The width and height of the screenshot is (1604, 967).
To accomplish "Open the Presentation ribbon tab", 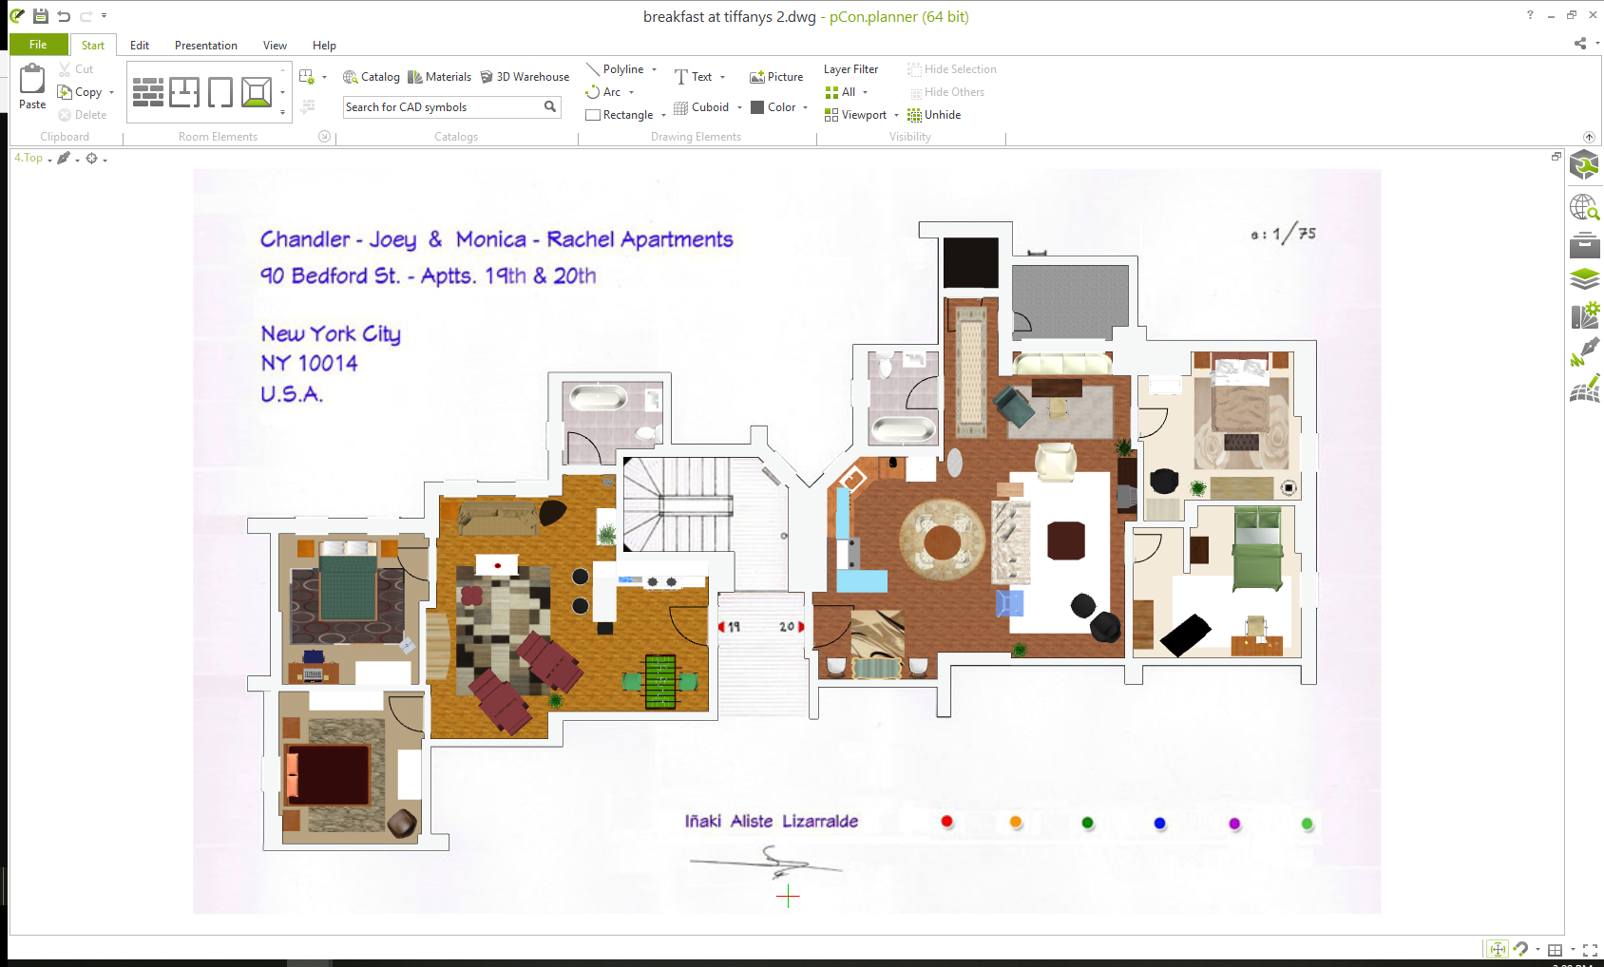I will 206,46.
